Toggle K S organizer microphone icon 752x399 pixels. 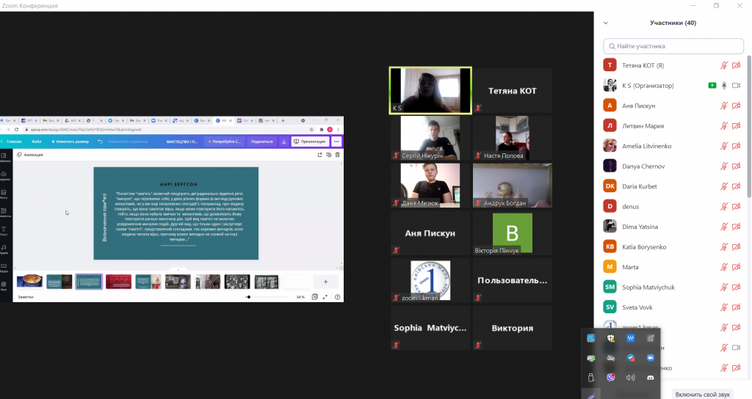tap(724, 85)
